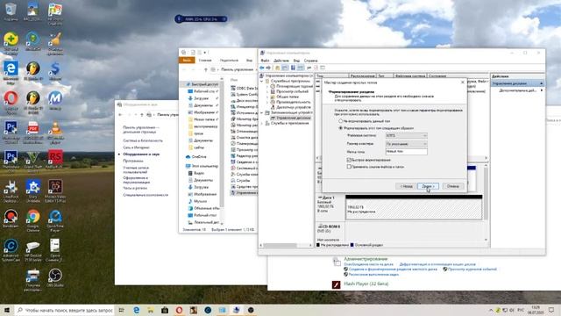Screen dimensions: 561x316
Task: Open 'Flash Player (32 бита)' Control Panel item
Action: pyautogui.click(x=366, y=284)
